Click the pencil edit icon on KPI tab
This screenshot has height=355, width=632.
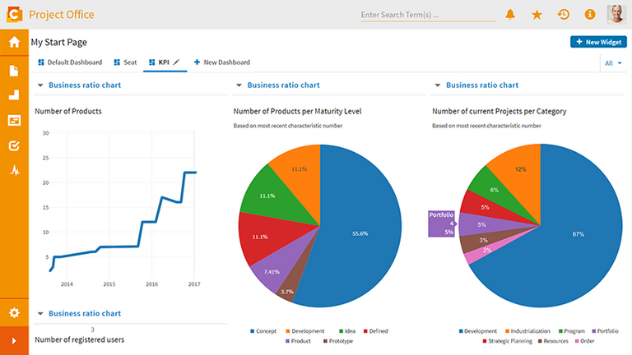(176, 62)
